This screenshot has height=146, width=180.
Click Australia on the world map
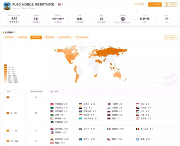117,75
